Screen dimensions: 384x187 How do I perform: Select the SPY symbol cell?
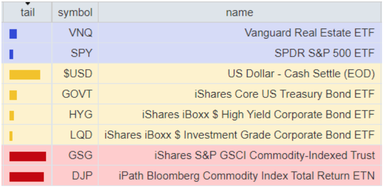click(75, 53)
